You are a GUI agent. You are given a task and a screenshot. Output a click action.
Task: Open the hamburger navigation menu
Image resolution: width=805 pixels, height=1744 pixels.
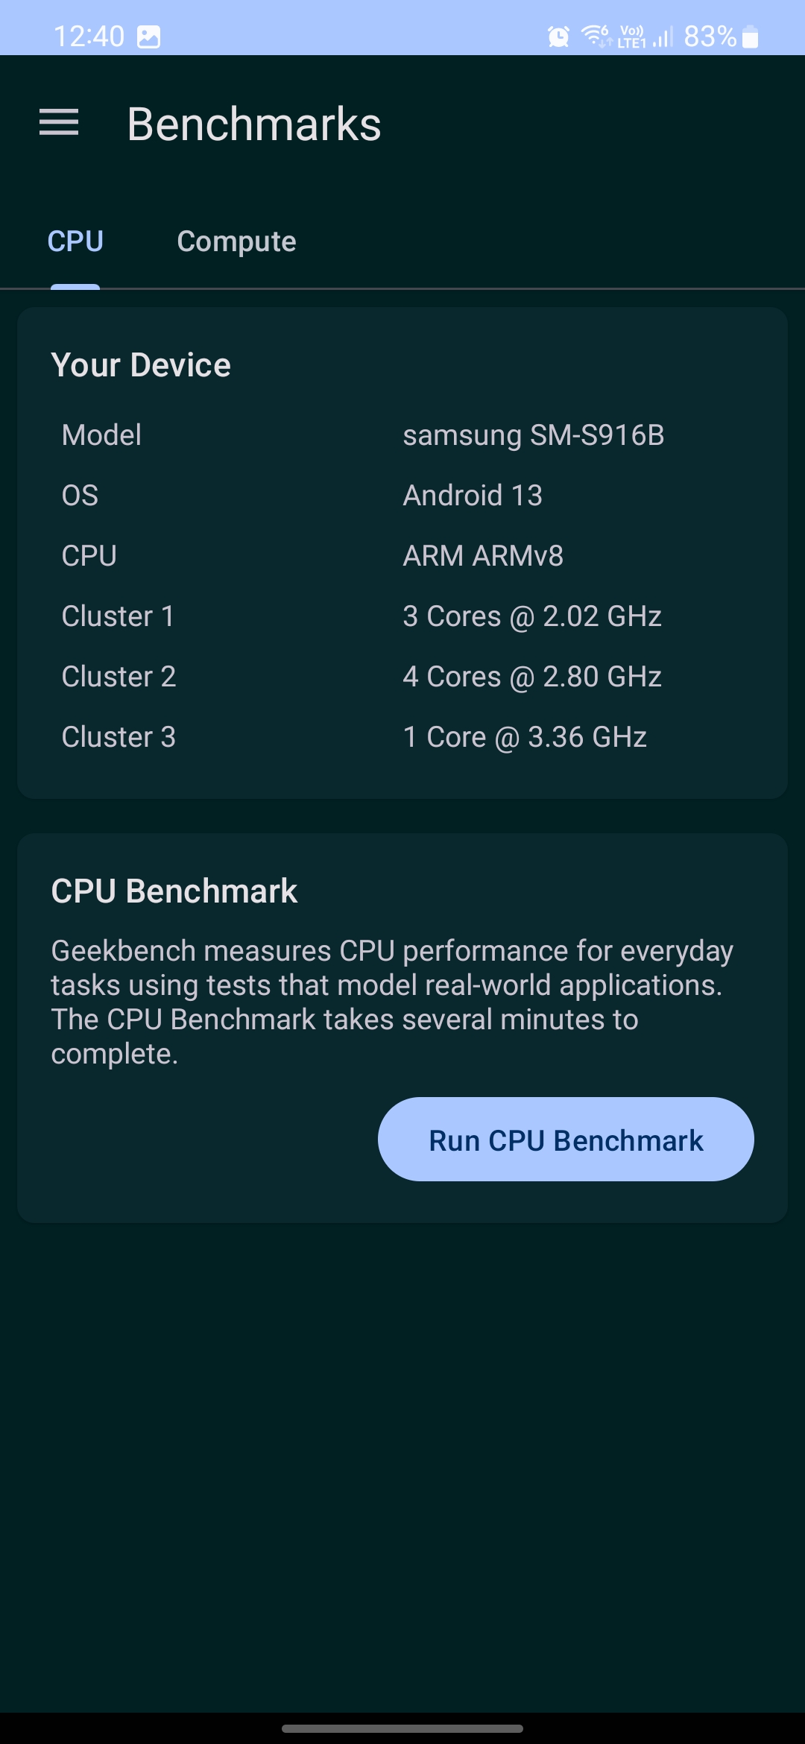tap(59, 123)
